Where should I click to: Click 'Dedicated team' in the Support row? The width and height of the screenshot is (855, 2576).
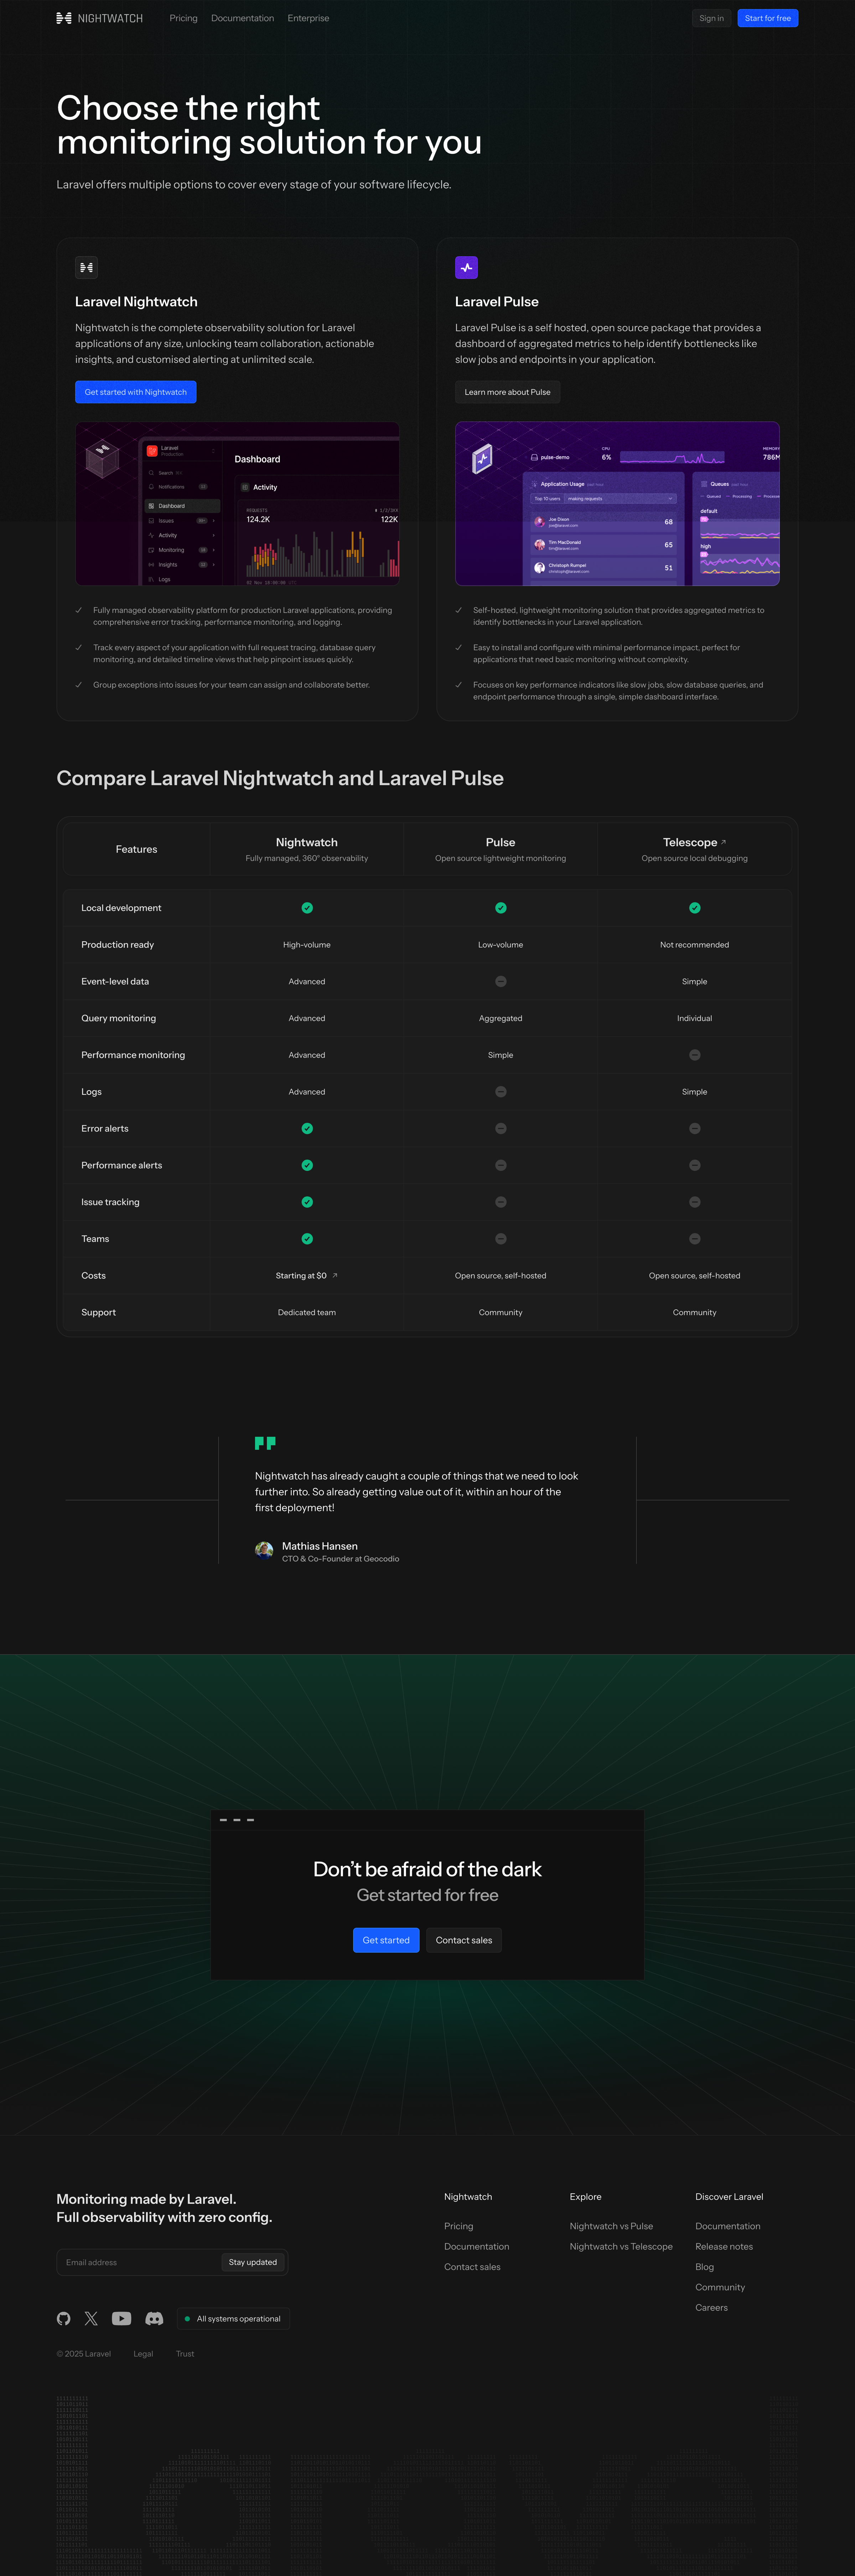(x=307, y=1312)
